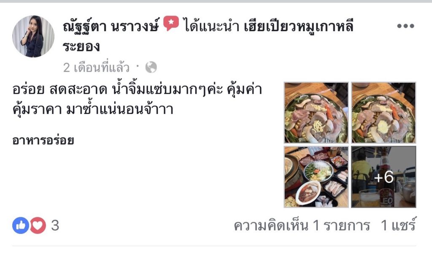Click the review text อร่อย สดสะอาด
The height and width of the screenshot is (257, 432).
click(x=60, y=89)
